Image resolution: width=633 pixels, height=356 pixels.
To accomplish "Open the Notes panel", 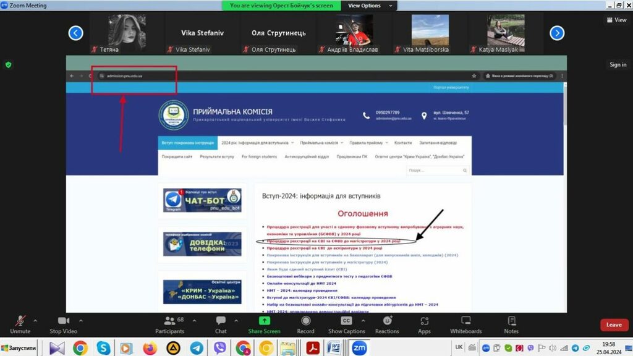I will coord(511,324).
